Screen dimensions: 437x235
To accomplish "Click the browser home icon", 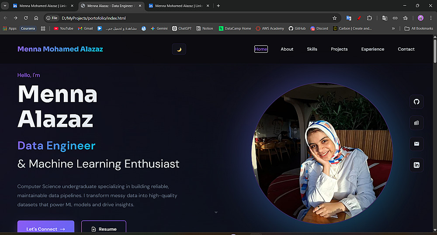I will [x=36, y=18].
